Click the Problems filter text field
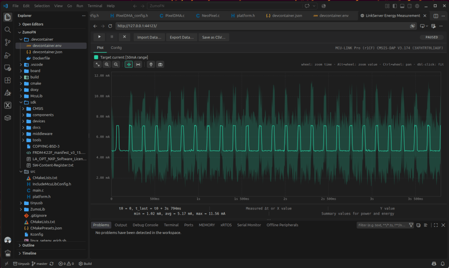 (382, 225)
